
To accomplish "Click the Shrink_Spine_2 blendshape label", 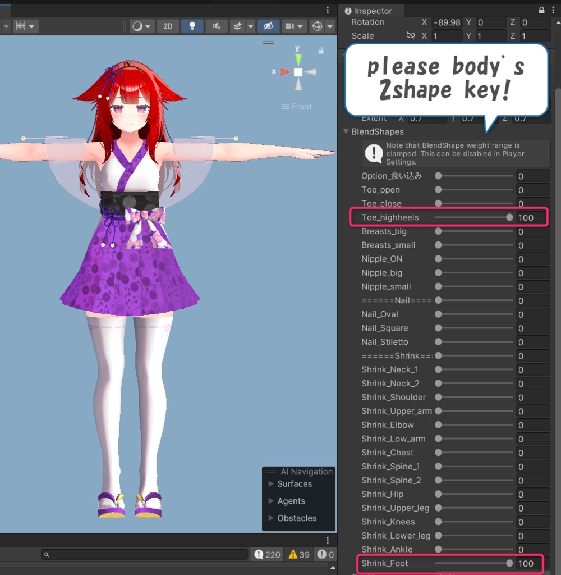I will click(x=391, y=481).
